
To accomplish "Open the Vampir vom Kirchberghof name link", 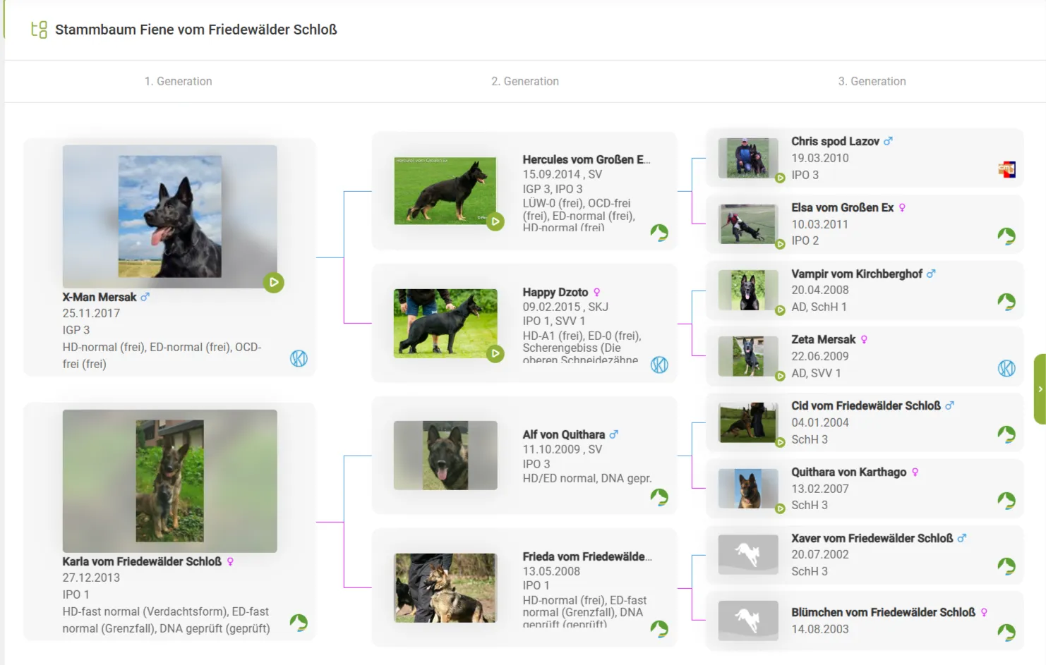I will 856,274.
